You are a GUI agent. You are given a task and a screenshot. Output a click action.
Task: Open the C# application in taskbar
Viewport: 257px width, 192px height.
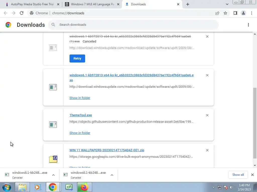[x=69, y=187]
